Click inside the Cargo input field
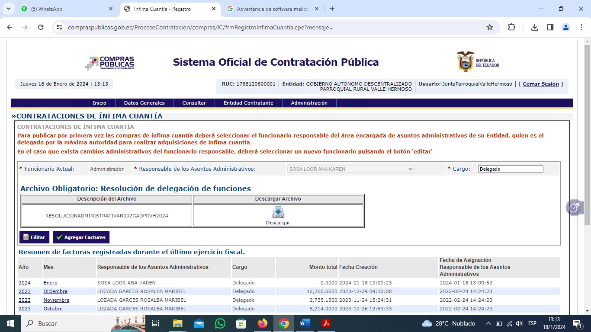The image size is (591, 332). point(510,169)
